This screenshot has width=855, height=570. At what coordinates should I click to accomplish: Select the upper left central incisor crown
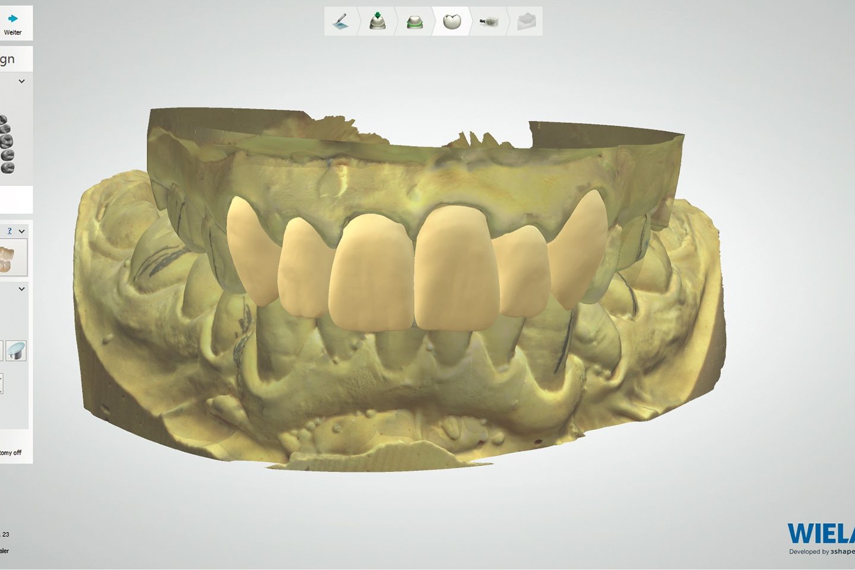coord(454,267)
